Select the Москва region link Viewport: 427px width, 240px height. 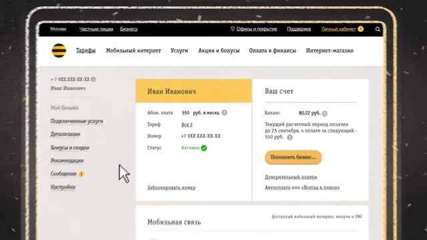(58, 29)
